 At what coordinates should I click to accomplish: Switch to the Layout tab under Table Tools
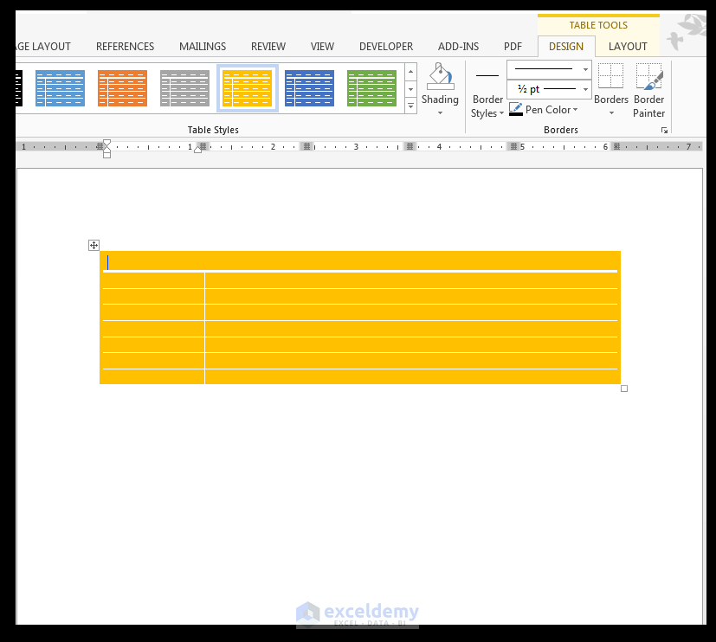click(627, 46)
